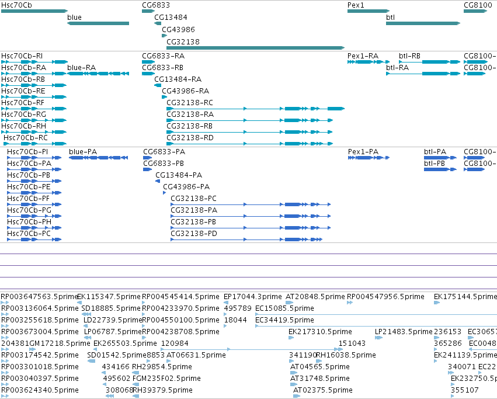The width and height of the screenshot is (497, 399).
Task: Click the Hsc70Cb gene label
Action: pos(16,5)
